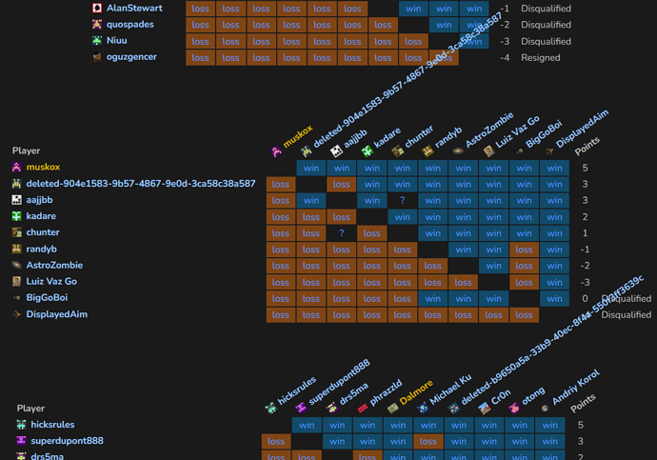
Task: Open the oguzgencer player link
Action: [x=131, y=57]
